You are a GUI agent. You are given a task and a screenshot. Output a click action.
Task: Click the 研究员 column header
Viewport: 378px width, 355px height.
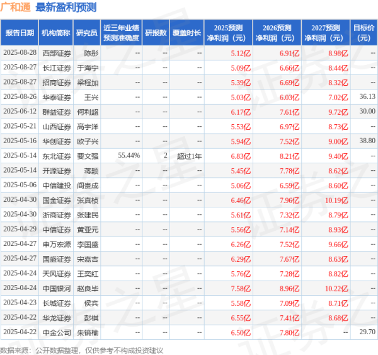[87, 33]
